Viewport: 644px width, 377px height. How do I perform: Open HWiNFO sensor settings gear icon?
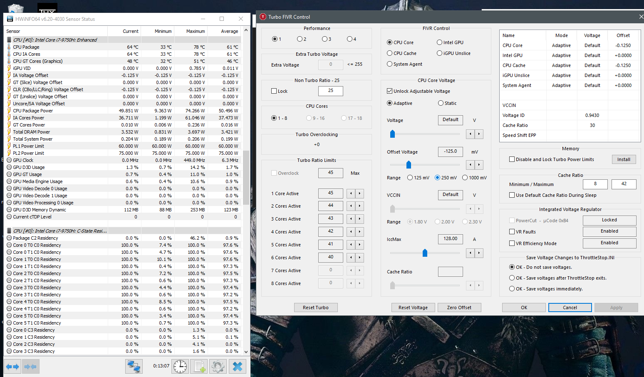218,367
